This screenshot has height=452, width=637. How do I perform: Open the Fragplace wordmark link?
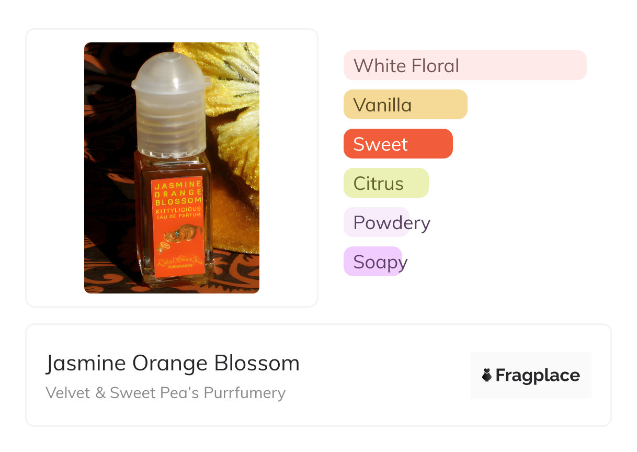click(537, 375)
